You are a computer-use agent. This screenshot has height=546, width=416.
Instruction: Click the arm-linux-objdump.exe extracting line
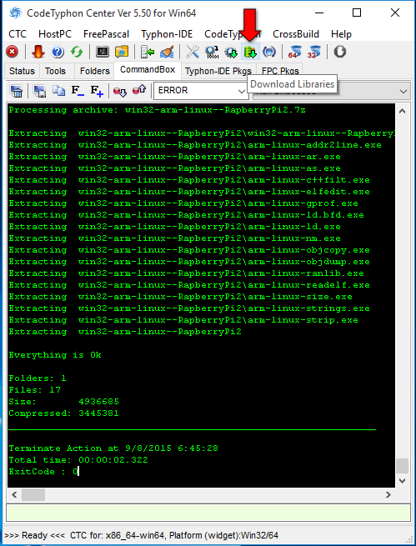tap(189, 262)
